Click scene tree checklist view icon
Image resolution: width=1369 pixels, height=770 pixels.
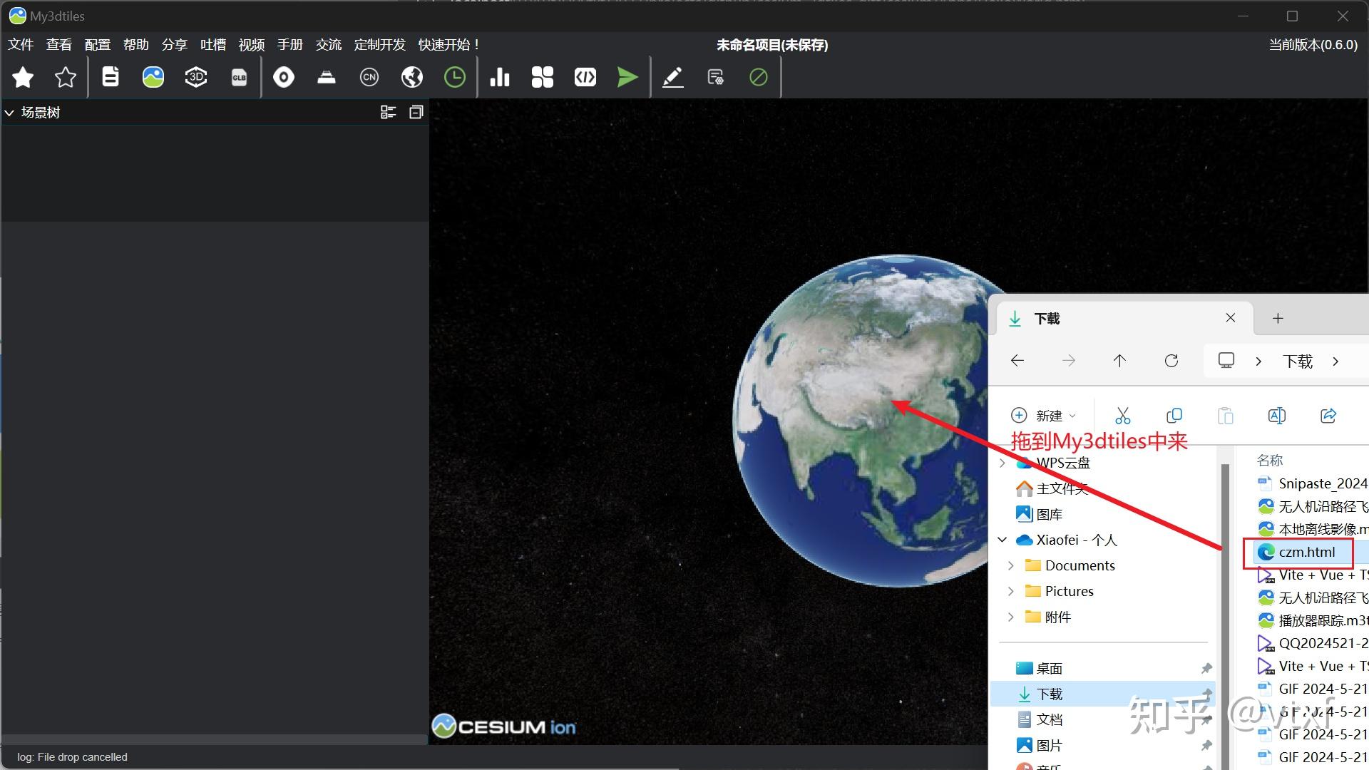coord(388,112)
